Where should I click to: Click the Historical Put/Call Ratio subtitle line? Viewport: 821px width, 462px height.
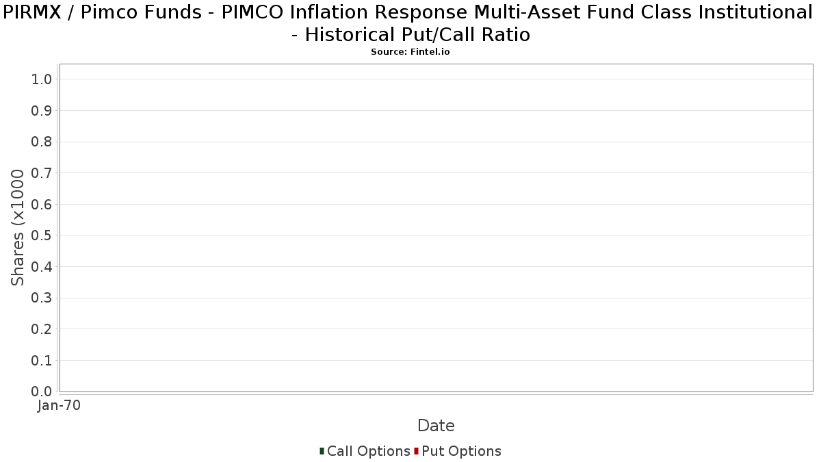410,34
